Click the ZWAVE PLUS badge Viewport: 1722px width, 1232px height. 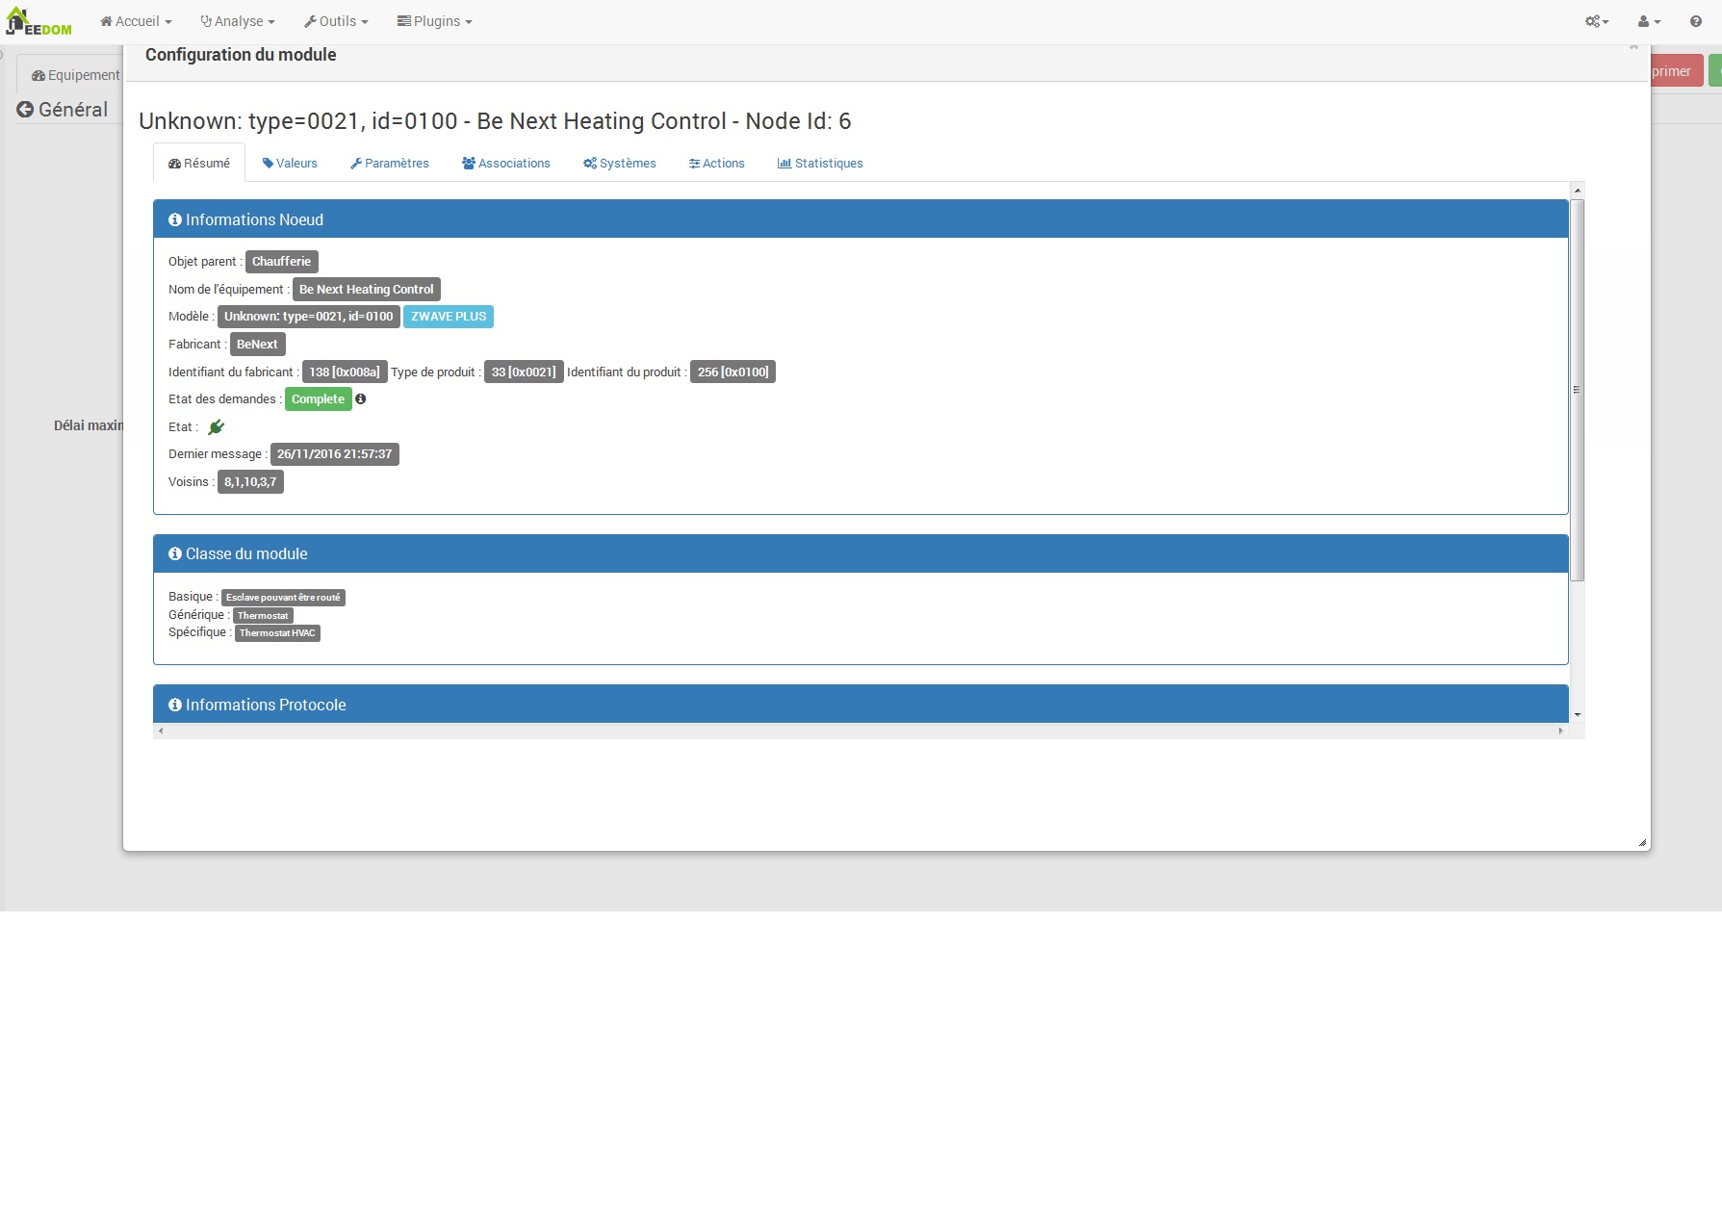[449, 316]
